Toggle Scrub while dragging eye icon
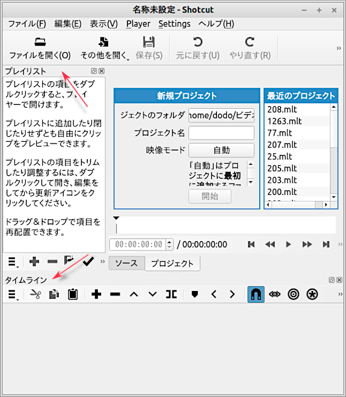This screenshot has width=346, height=397. pyautogui.click(x=275, y=294)
